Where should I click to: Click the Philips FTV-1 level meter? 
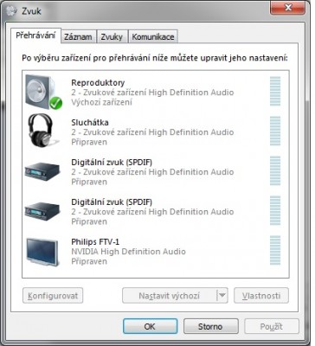click(x=275, y=250)
